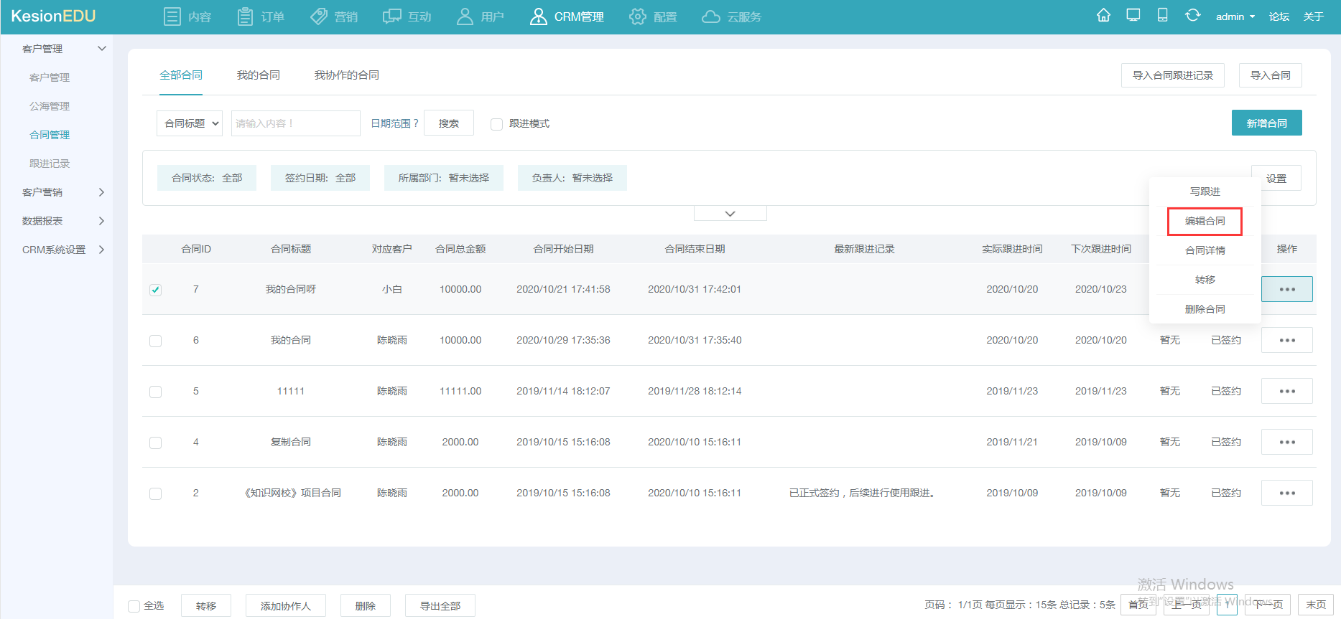Collapse the 客户管理 sidebar section
The width and height of the screenshot is (1341, 619).
click(101, 49)
